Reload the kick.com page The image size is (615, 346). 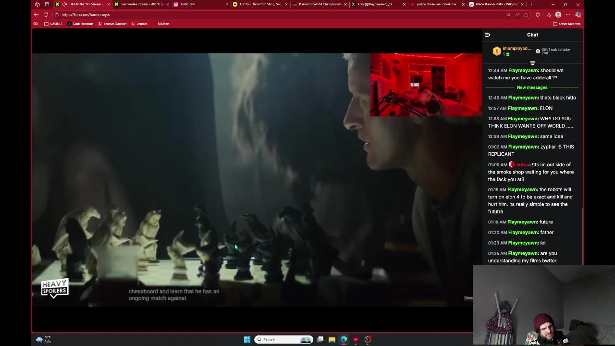[x=46, y=14]
